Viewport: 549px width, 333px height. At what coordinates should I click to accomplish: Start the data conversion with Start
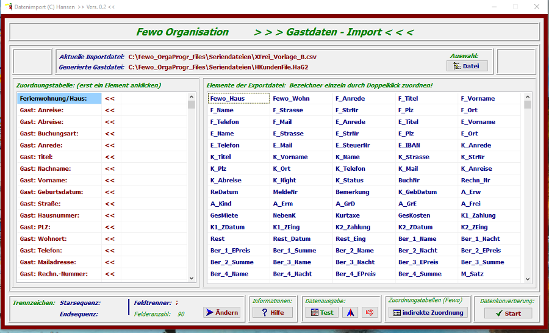pos(508,313)
